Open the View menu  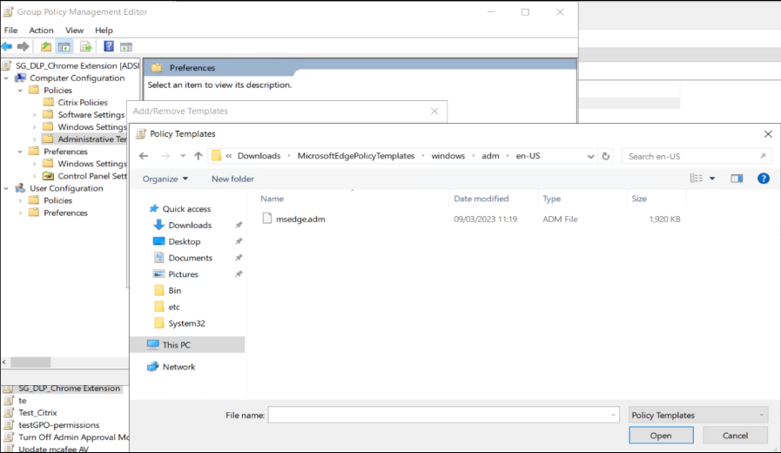click(x=74, y=30)
